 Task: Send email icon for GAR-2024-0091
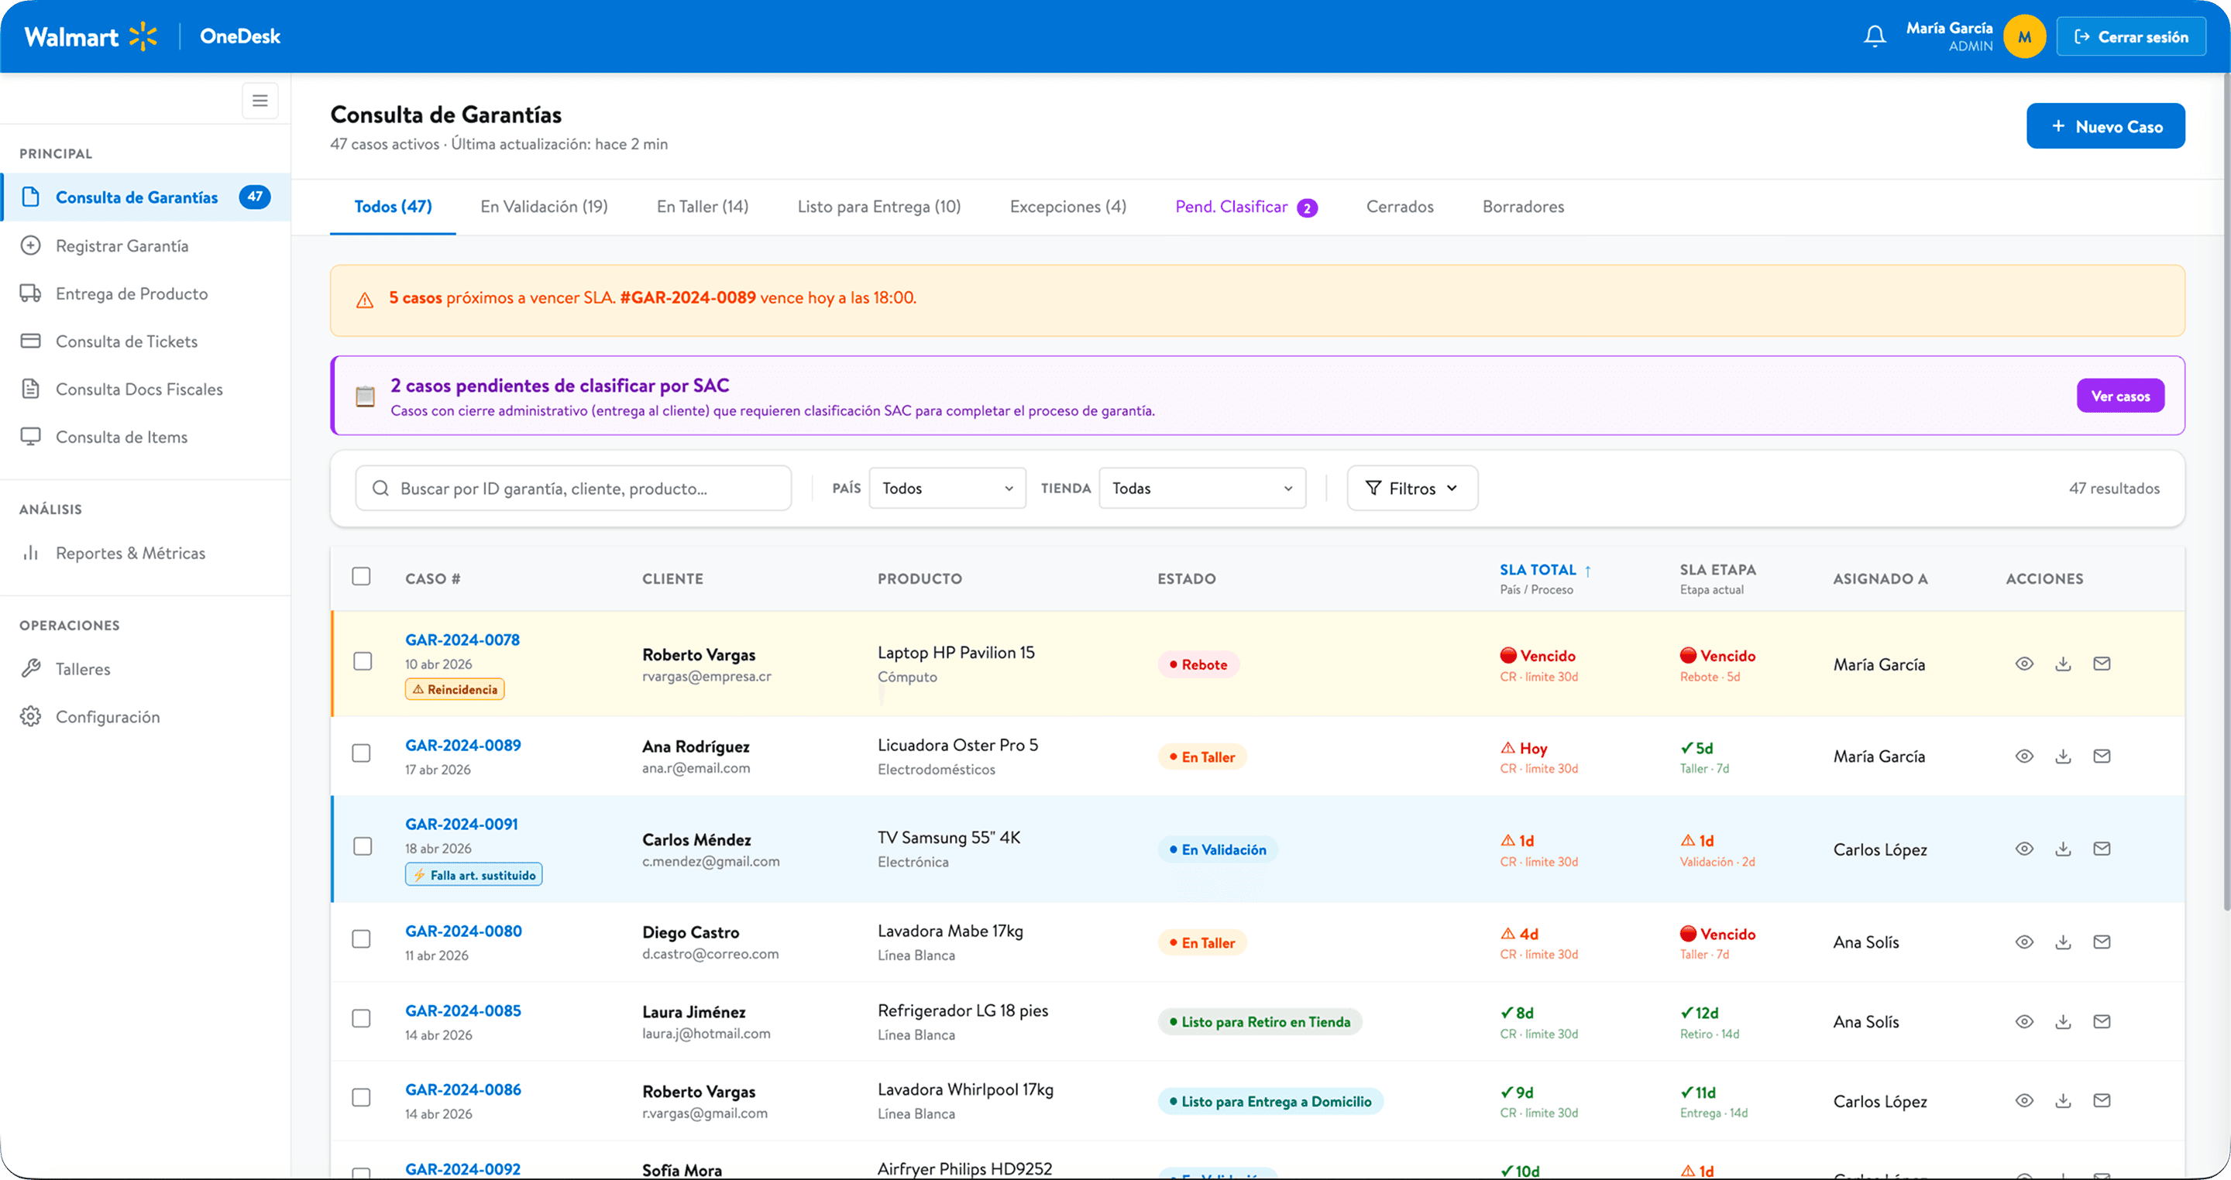pos(2102,849)
